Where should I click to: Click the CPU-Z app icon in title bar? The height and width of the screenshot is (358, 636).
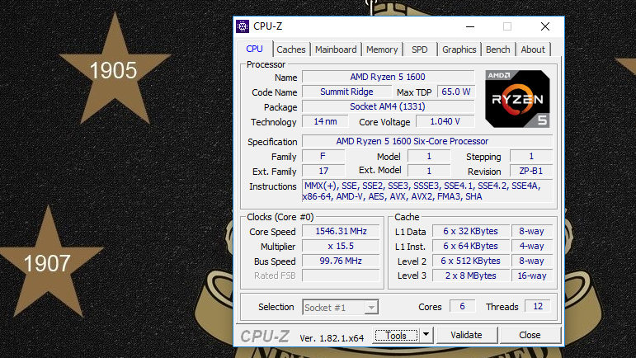tap(243, 26)
